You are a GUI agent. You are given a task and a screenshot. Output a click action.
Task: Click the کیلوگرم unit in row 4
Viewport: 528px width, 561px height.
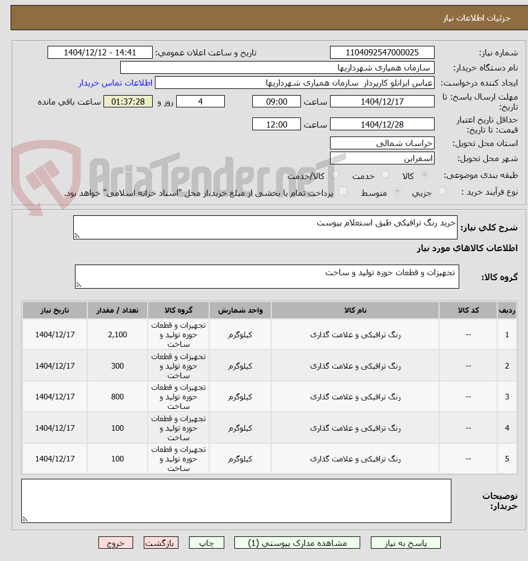(240, 428)
